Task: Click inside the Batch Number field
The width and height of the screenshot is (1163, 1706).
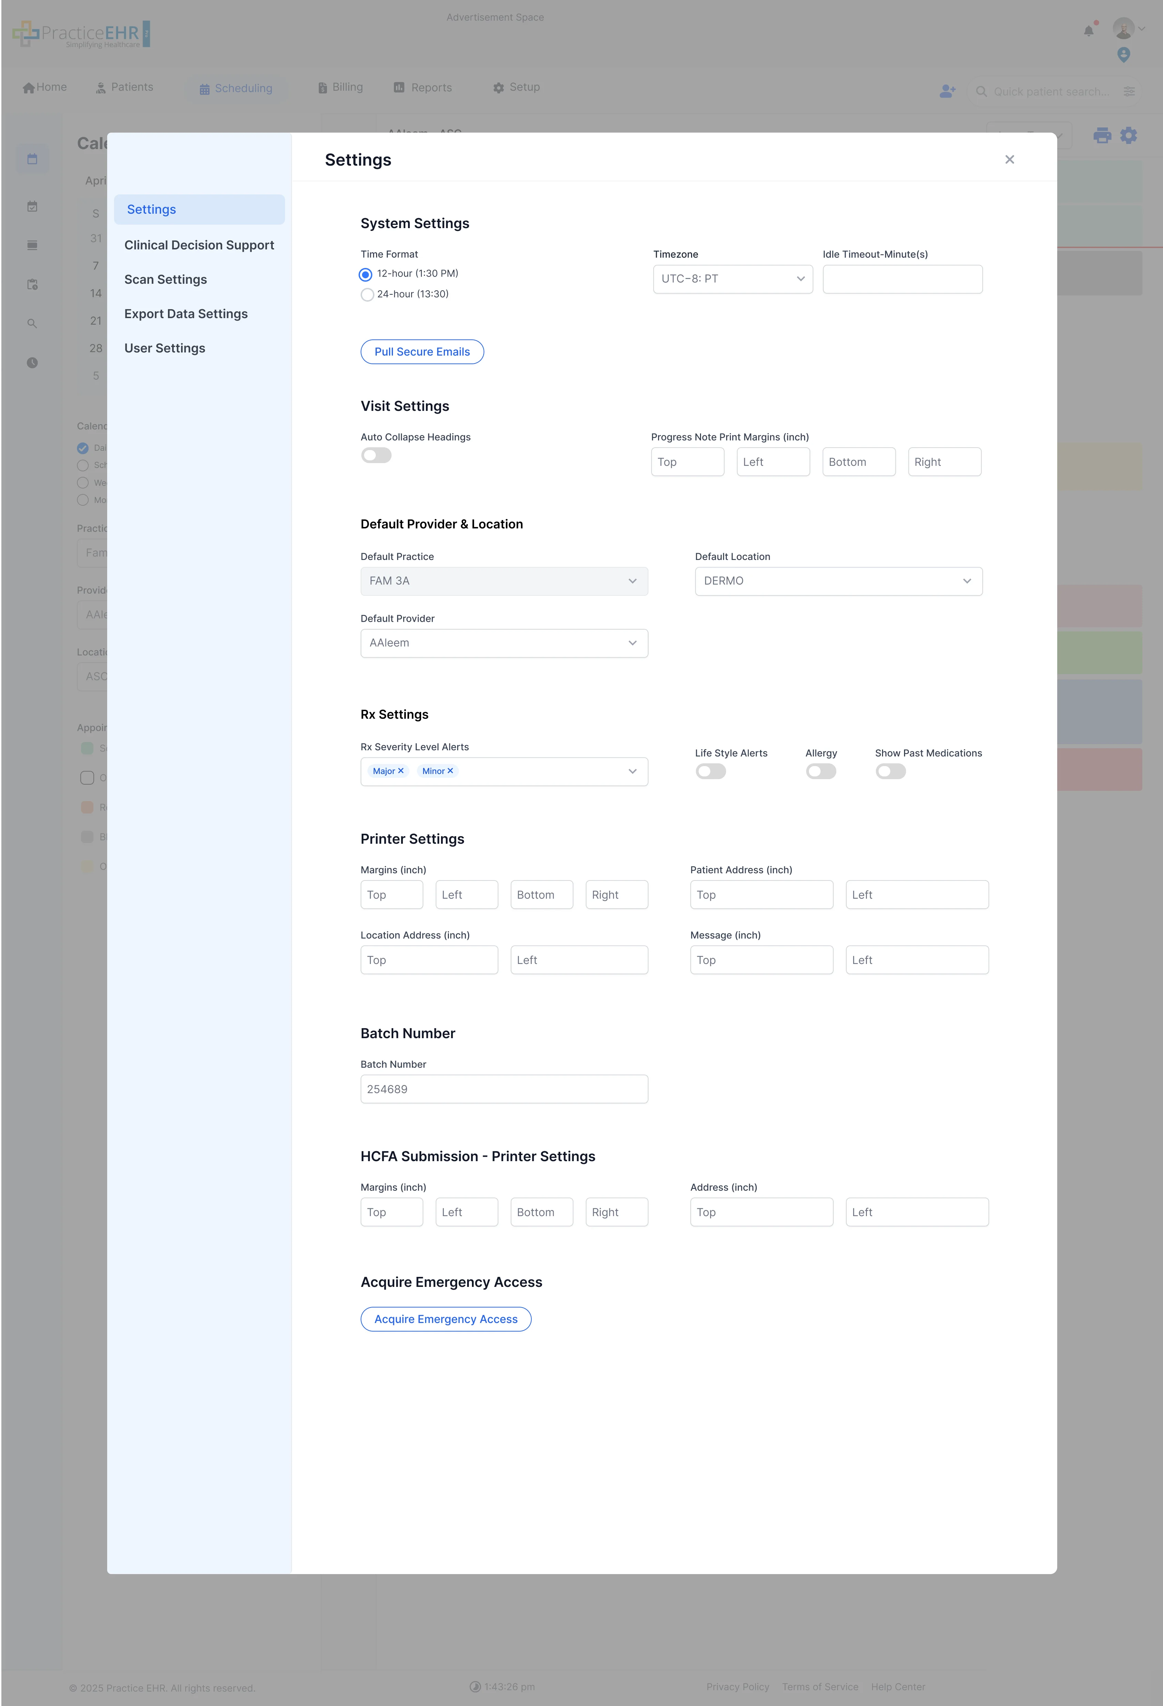Action: point(503,1089)
